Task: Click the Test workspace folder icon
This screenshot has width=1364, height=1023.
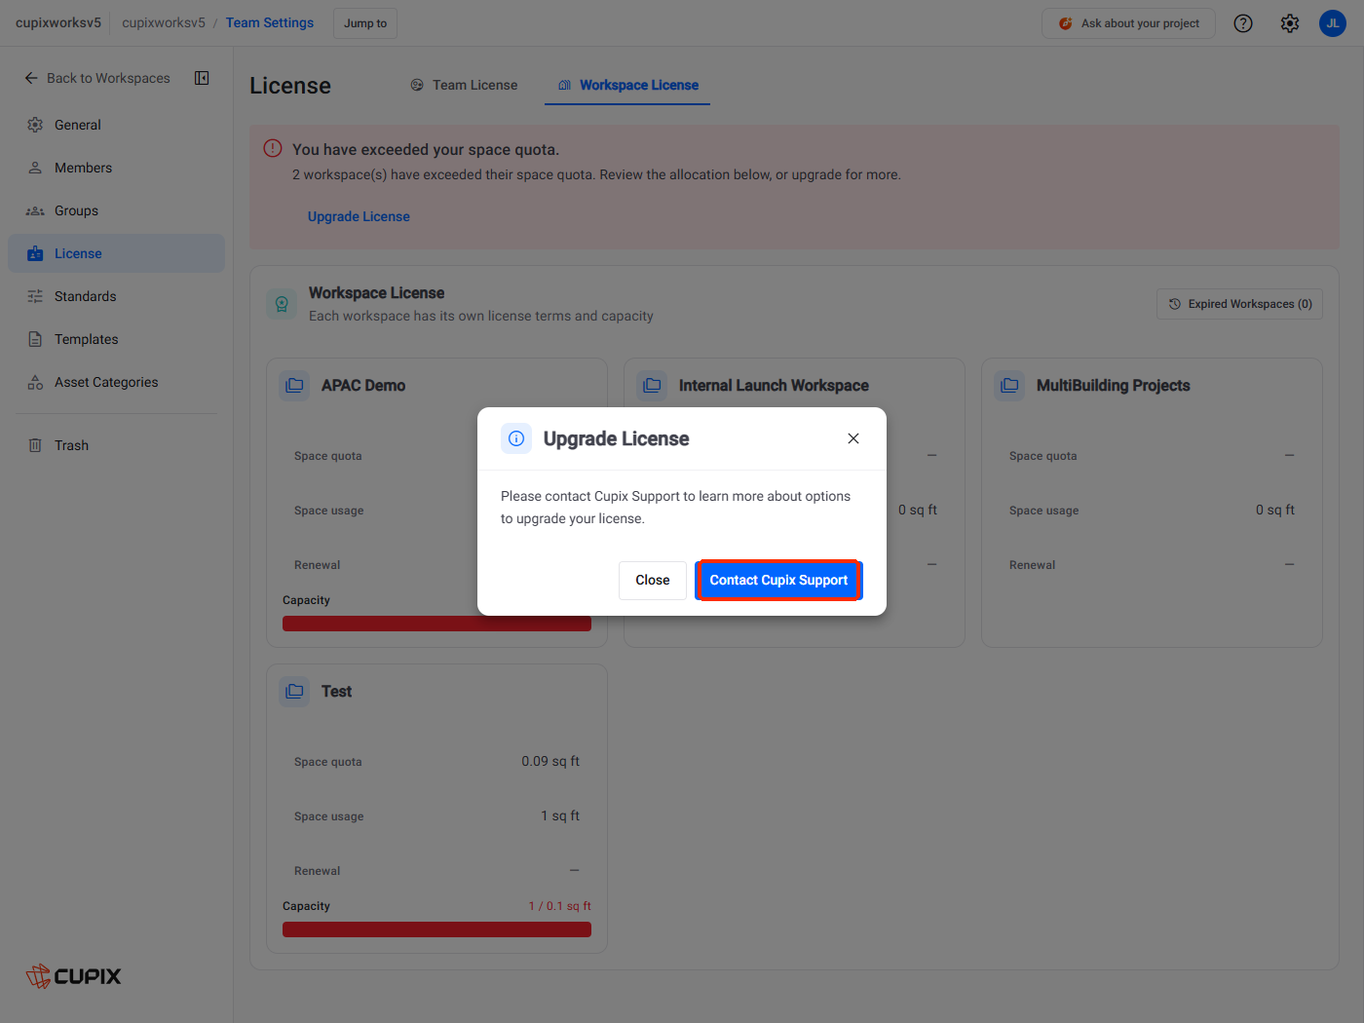Action: pos(294,692)
